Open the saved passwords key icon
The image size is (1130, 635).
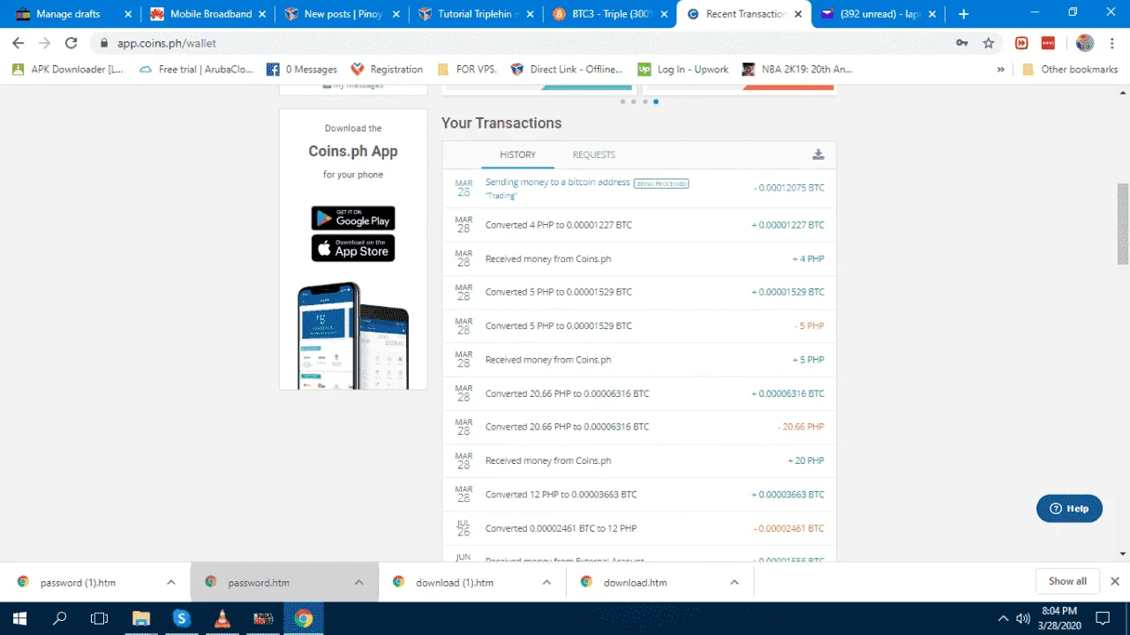[962, 43]
